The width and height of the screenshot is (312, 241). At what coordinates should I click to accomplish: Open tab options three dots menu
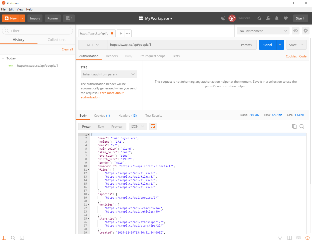click(128, 33)
